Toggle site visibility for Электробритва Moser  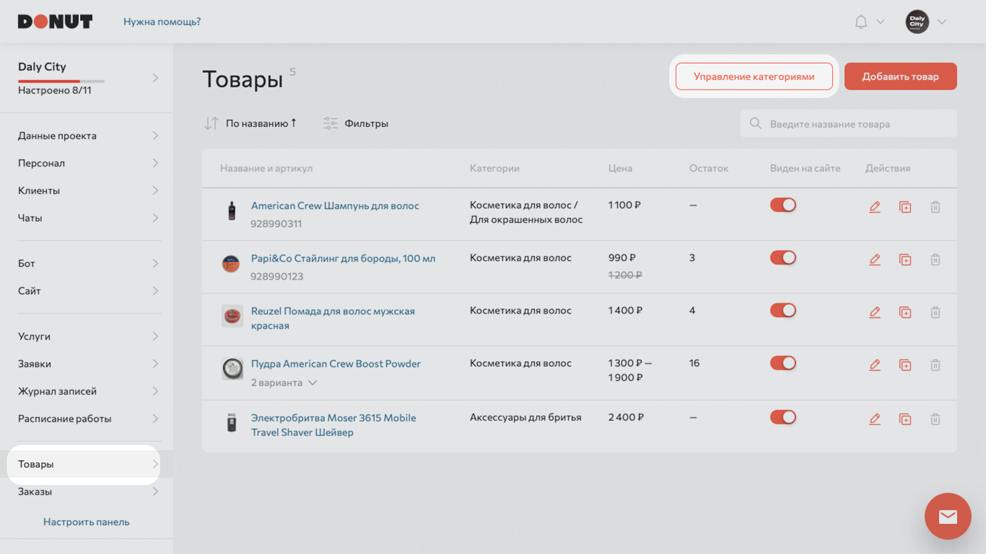(783, 417)
